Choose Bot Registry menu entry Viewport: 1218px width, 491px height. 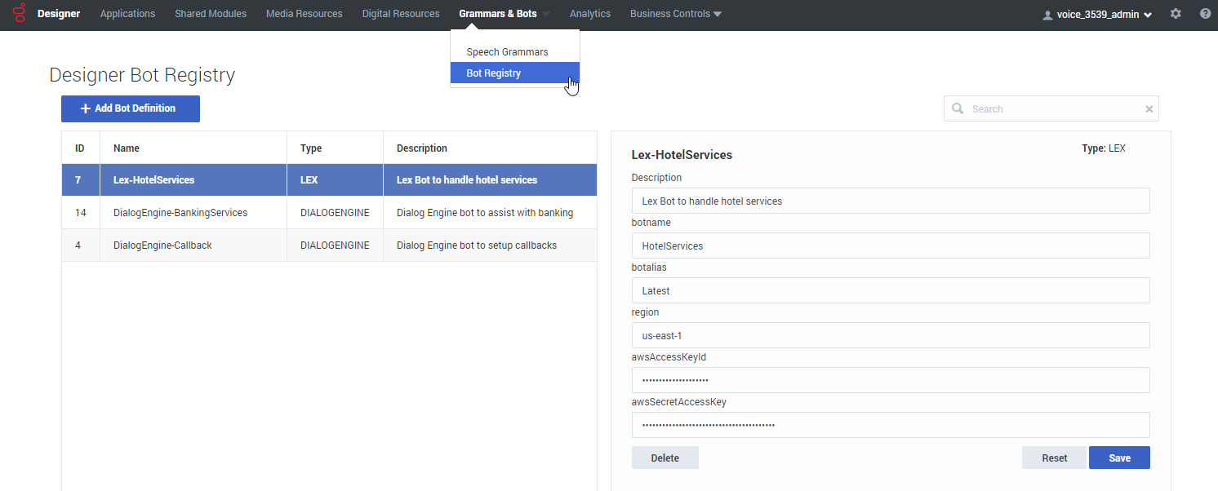click(x=494, y=73)
